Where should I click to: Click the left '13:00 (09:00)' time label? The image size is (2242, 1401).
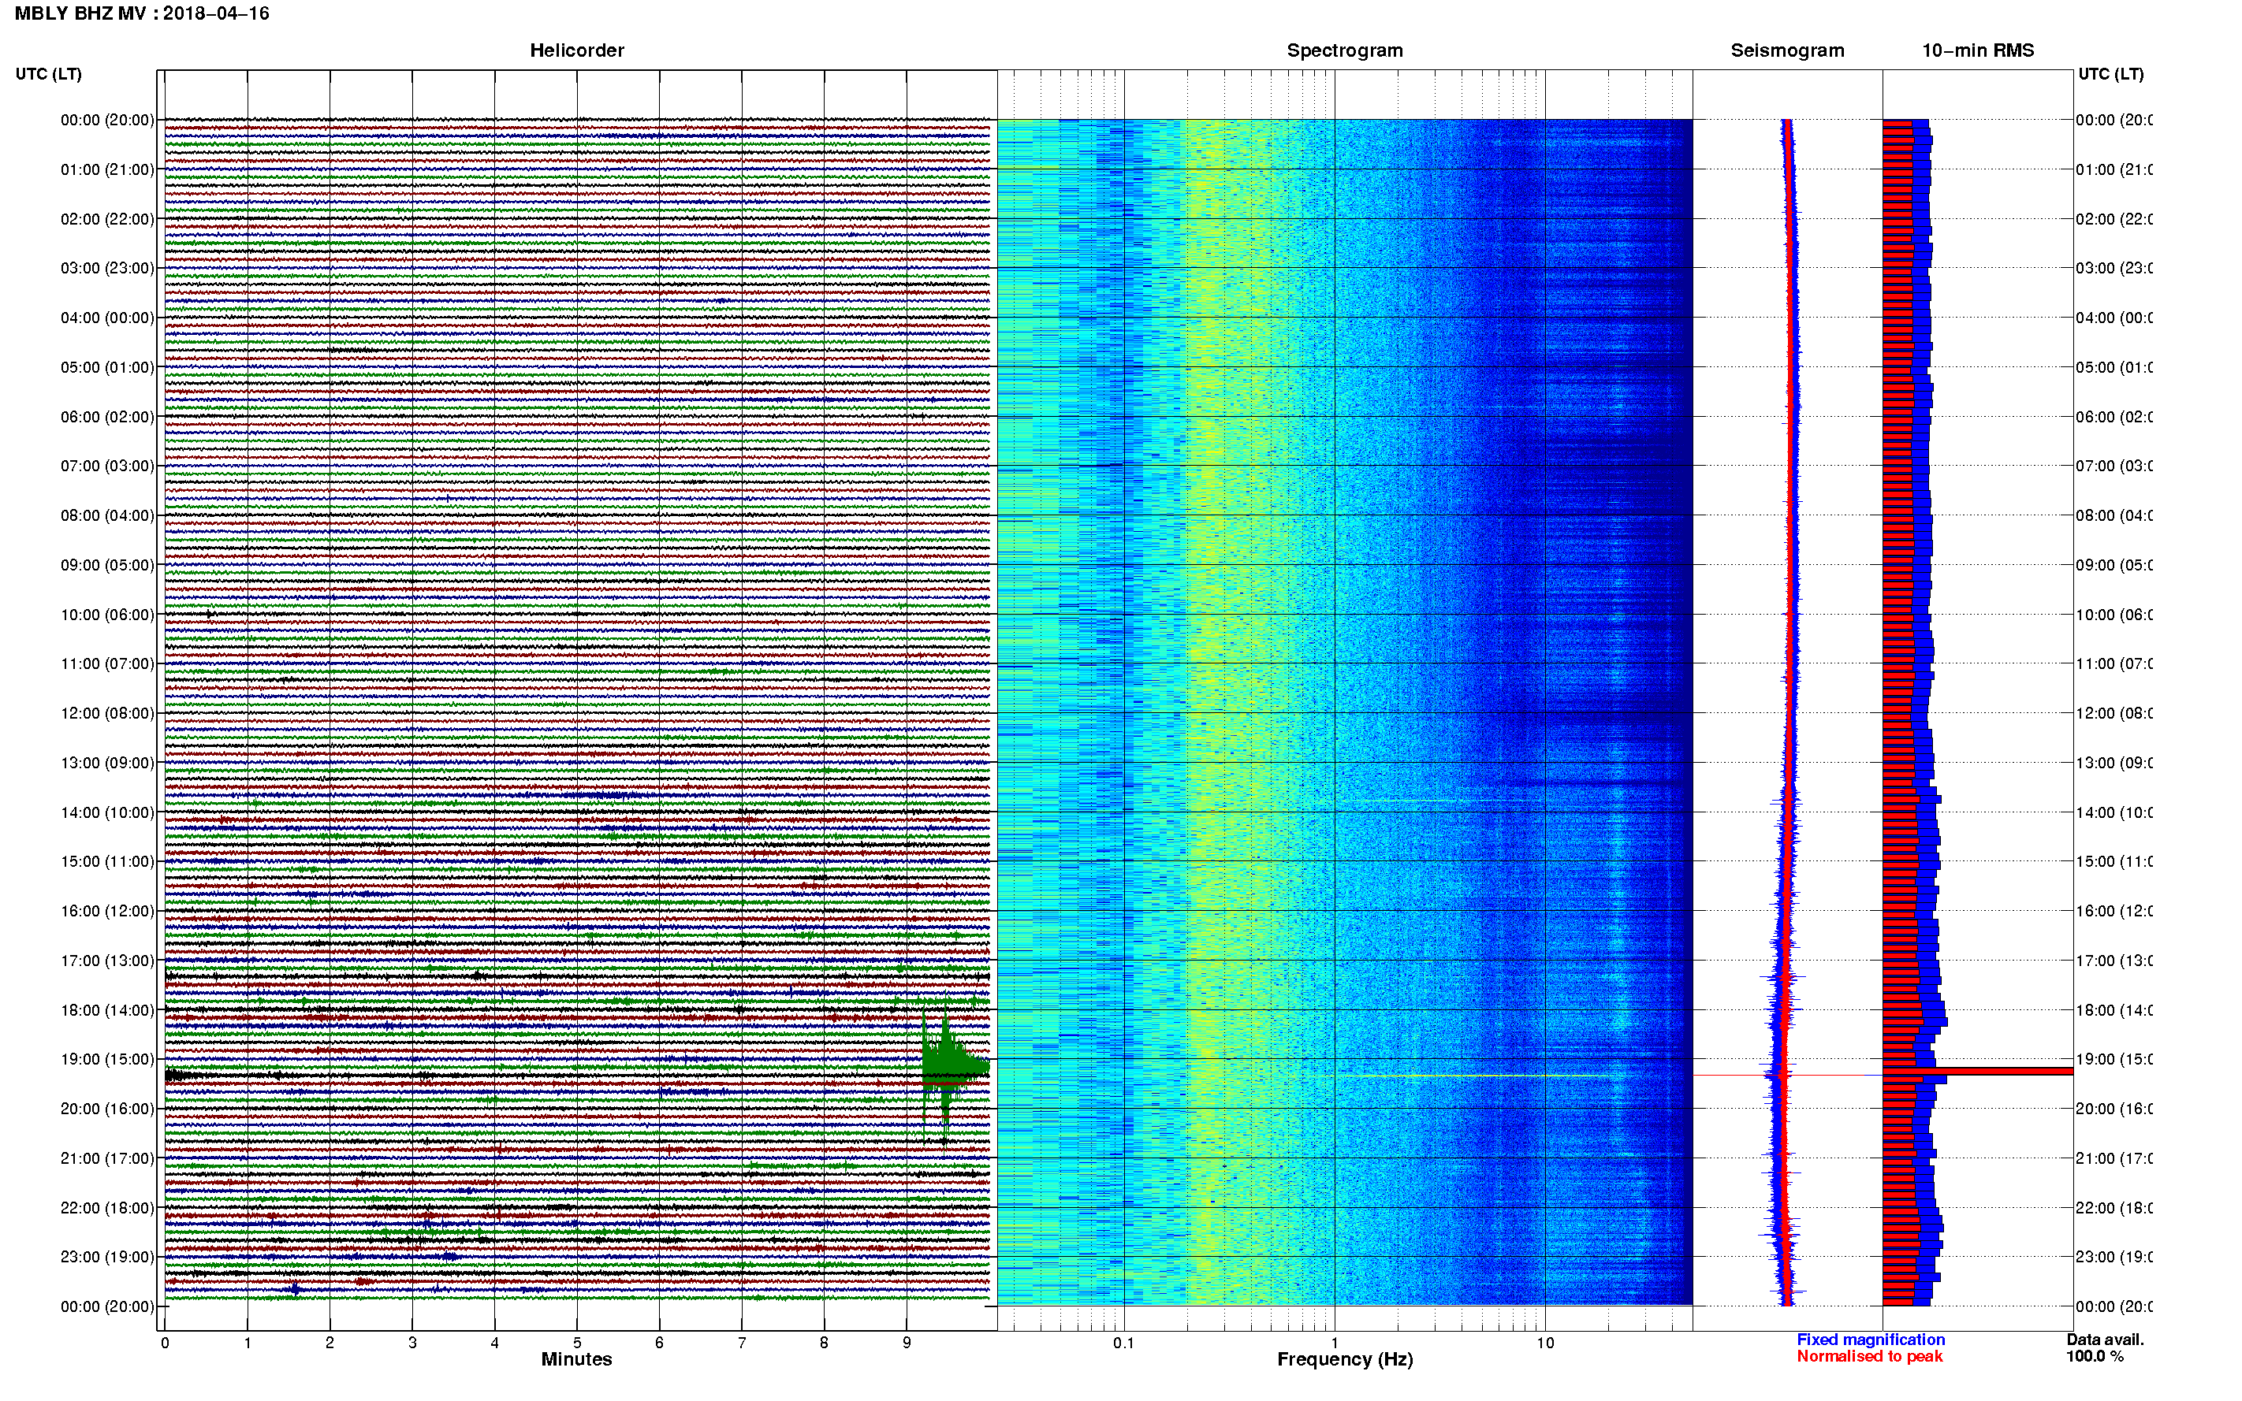[107, 764]
